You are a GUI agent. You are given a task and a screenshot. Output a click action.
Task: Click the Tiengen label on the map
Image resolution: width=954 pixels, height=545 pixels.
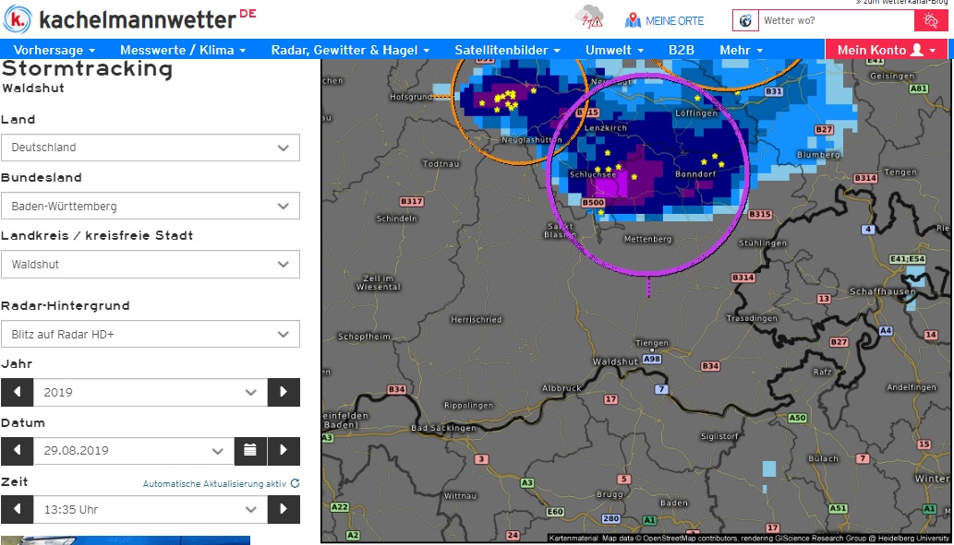[652, 343]
